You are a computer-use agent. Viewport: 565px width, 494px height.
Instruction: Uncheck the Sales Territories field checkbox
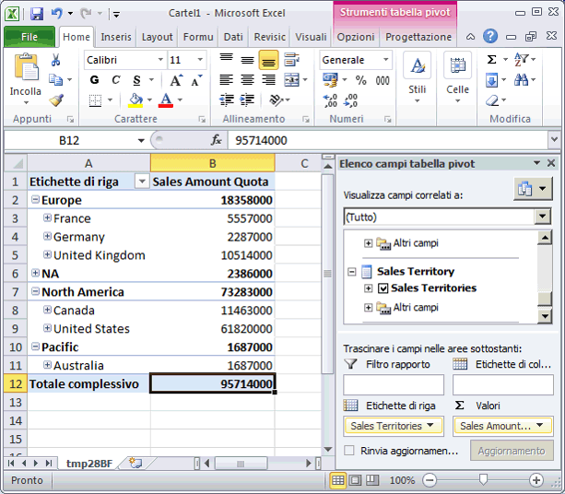[x=383, y=288]
